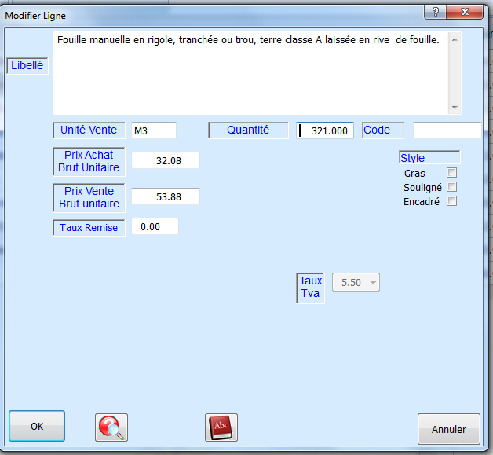Open the Abc dictionary book icon

(221, 427)
